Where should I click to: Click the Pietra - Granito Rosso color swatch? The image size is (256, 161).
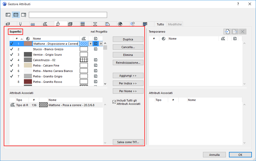point(28,82)
